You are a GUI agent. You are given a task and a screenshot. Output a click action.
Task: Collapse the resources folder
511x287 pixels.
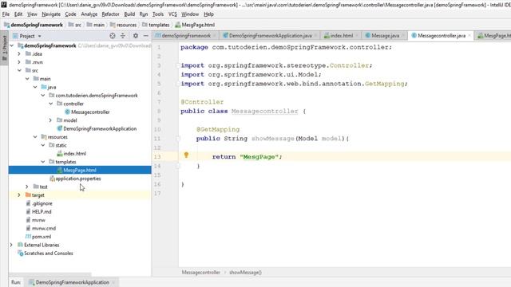click(x=35, y=137)
